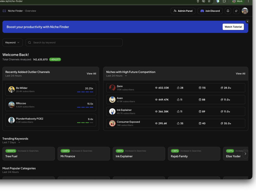
Task: Click the search magnifier icon
Action: [x=29, y=42]
